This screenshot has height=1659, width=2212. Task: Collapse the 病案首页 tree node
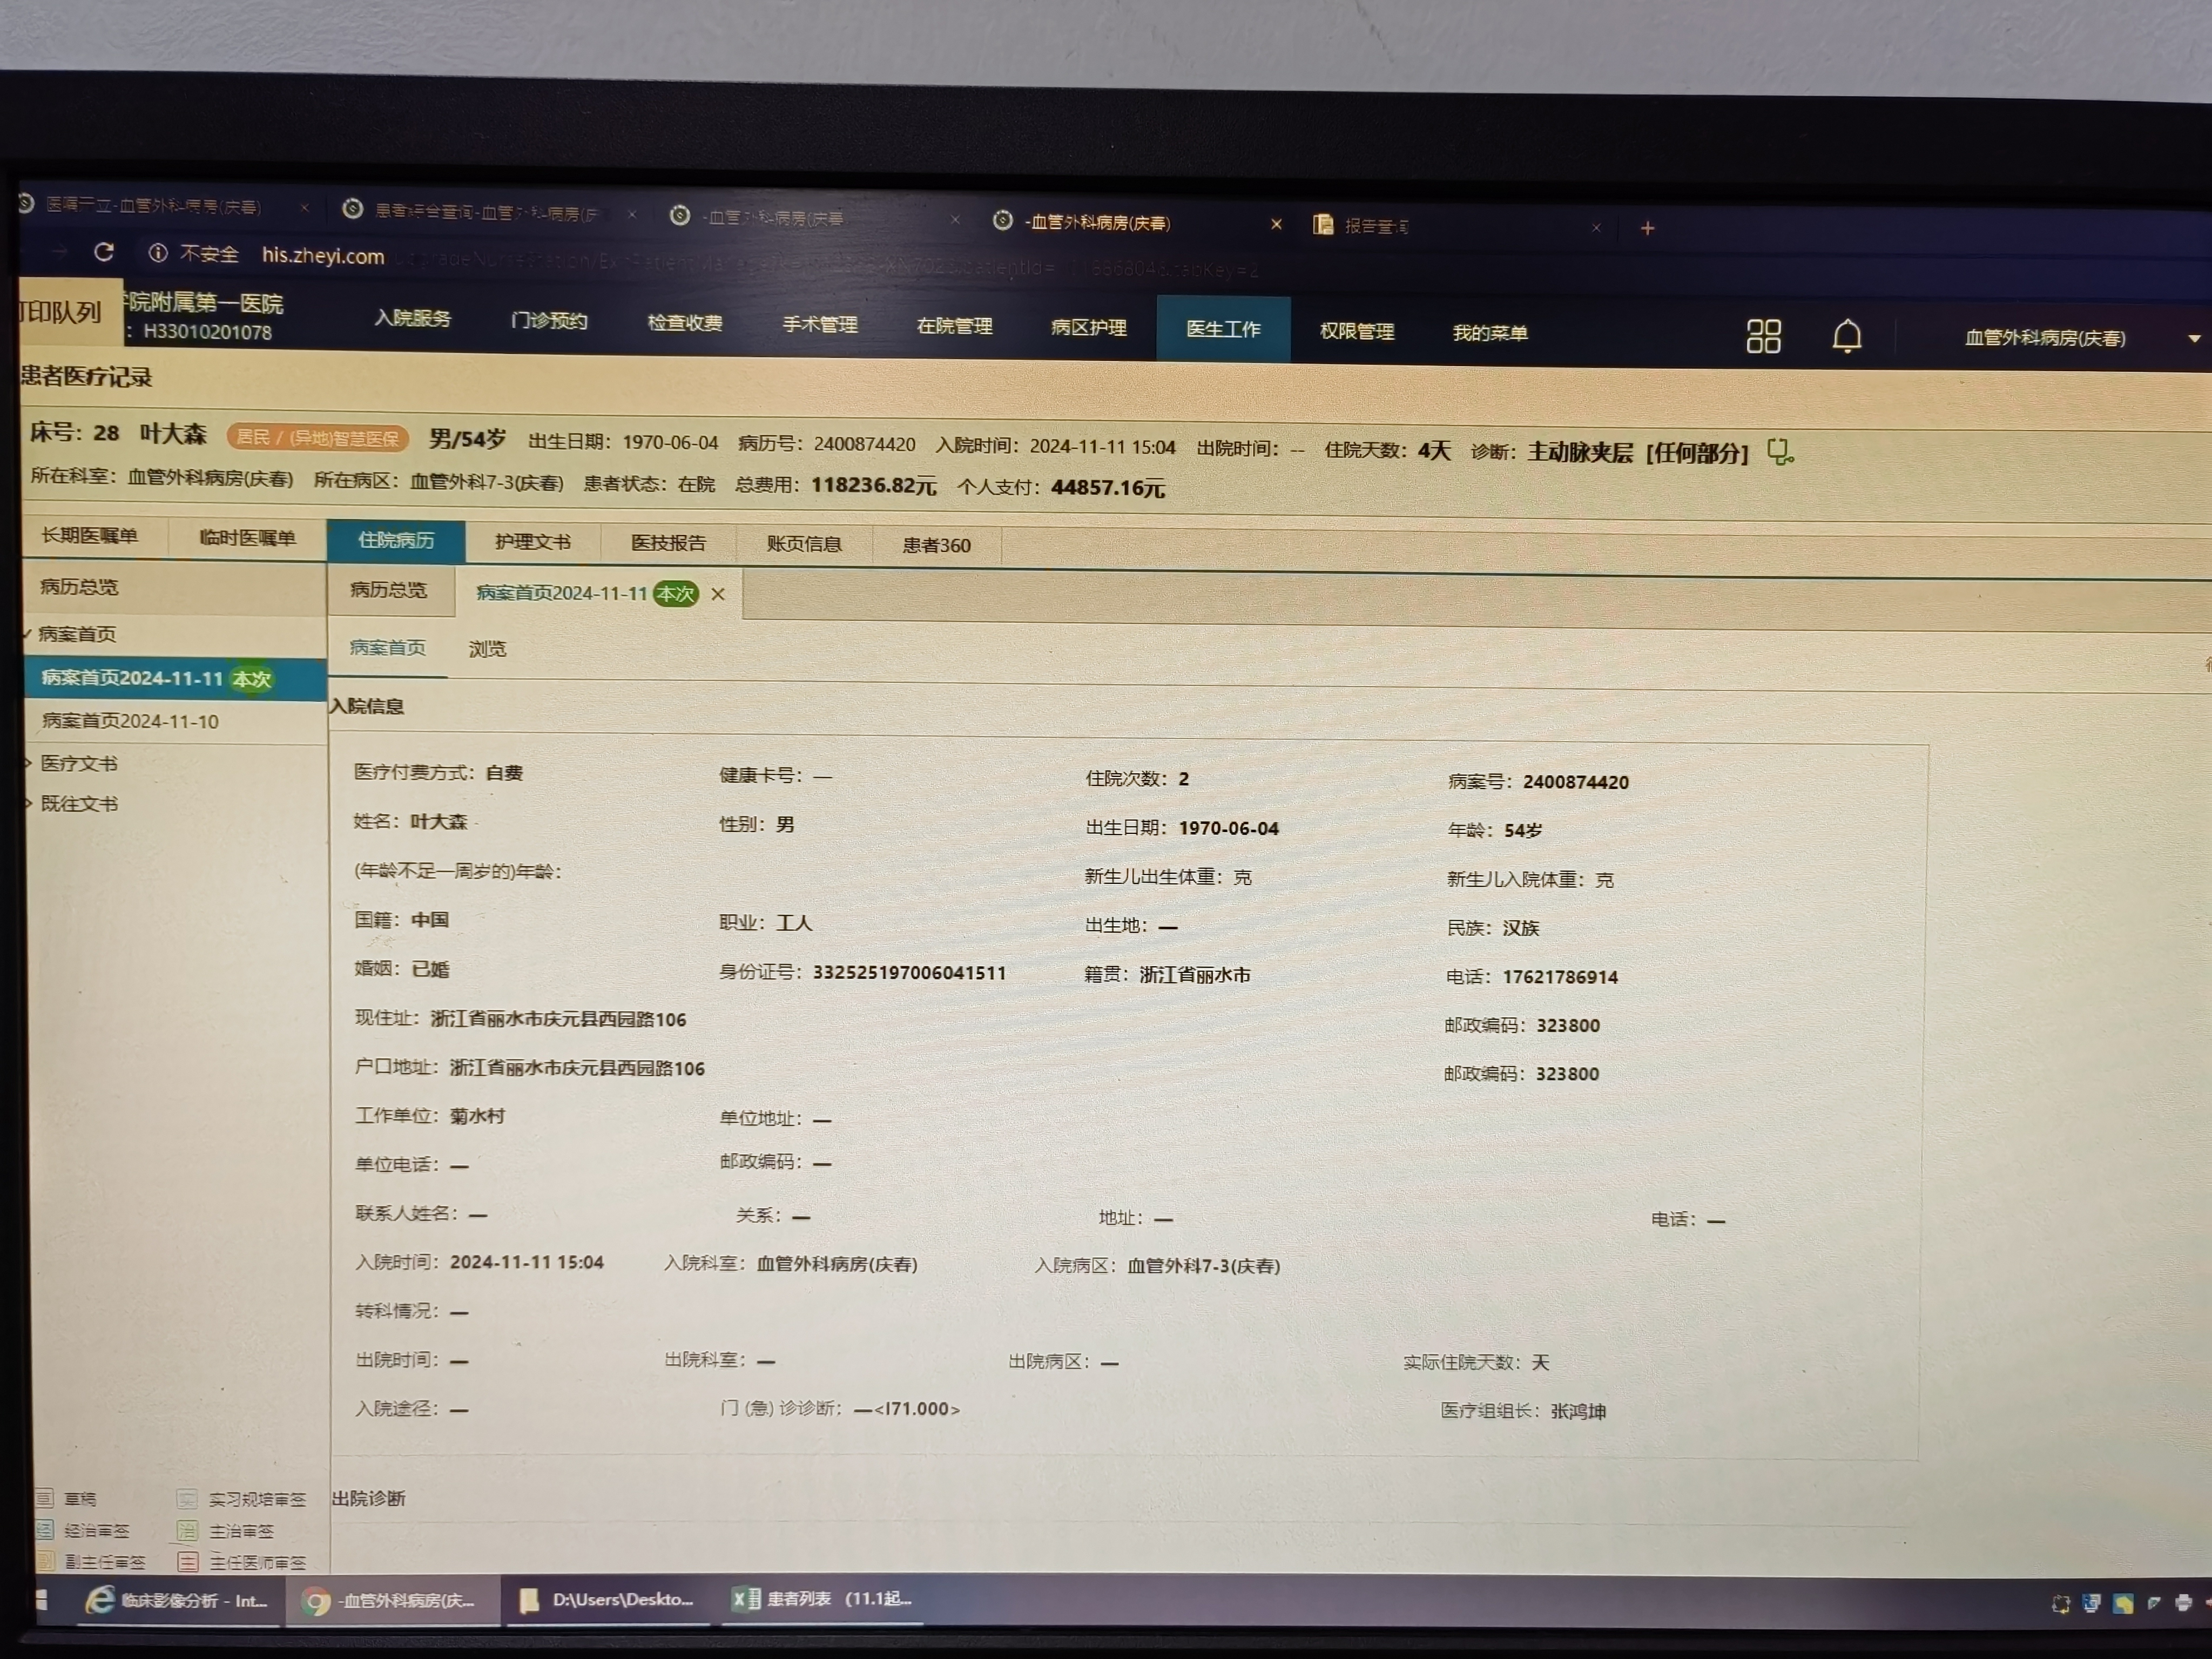[x=28, y=634]
